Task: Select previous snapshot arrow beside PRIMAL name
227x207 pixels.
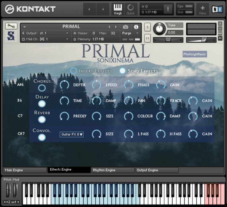Action: [x=109, y=27]
